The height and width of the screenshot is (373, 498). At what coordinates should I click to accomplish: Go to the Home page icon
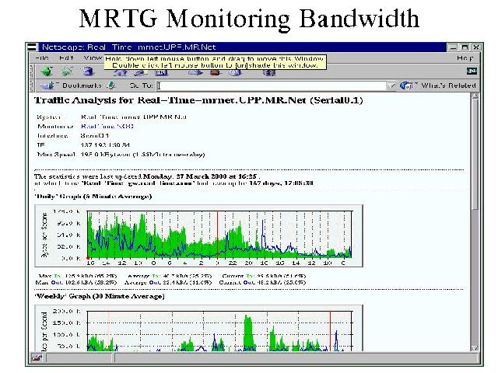(x=121, y=73)
